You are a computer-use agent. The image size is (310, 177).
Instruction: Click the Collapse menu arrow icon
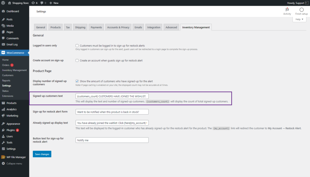click(x=3, y=164)
